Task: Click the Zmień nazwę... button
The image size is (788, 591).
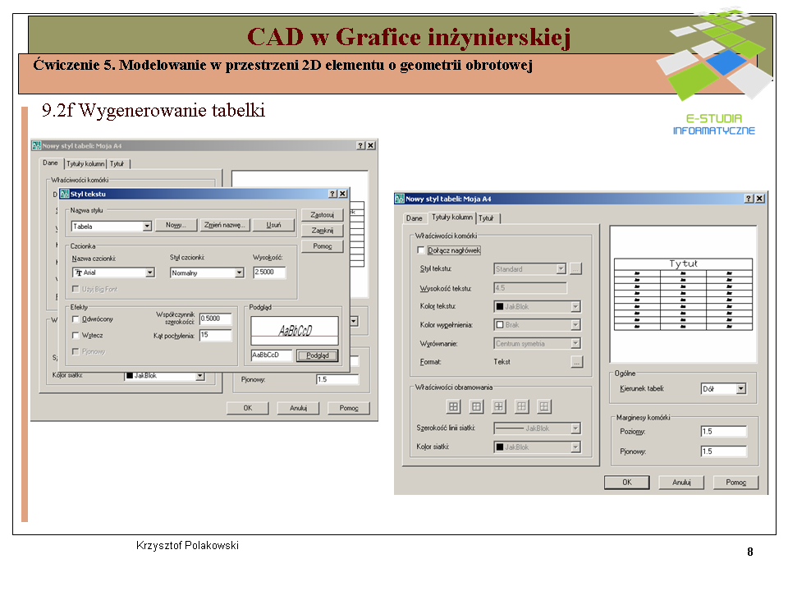Action: tap(224, 225)
